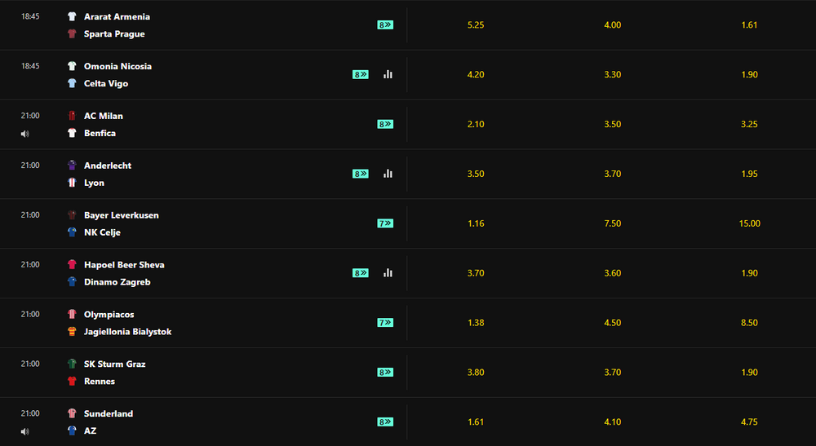816x446 pixels.
Task: Click the speaker icon under Sunderland time
Action: [25, 432]
